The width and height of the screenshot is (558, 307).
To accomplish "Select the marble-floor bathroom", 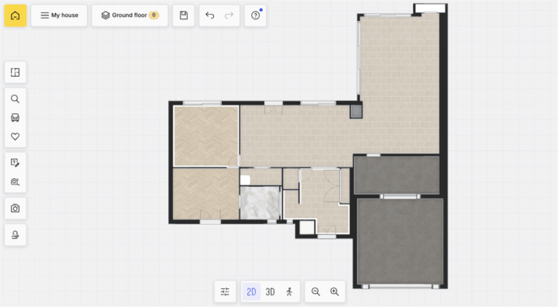I will 260,202.
